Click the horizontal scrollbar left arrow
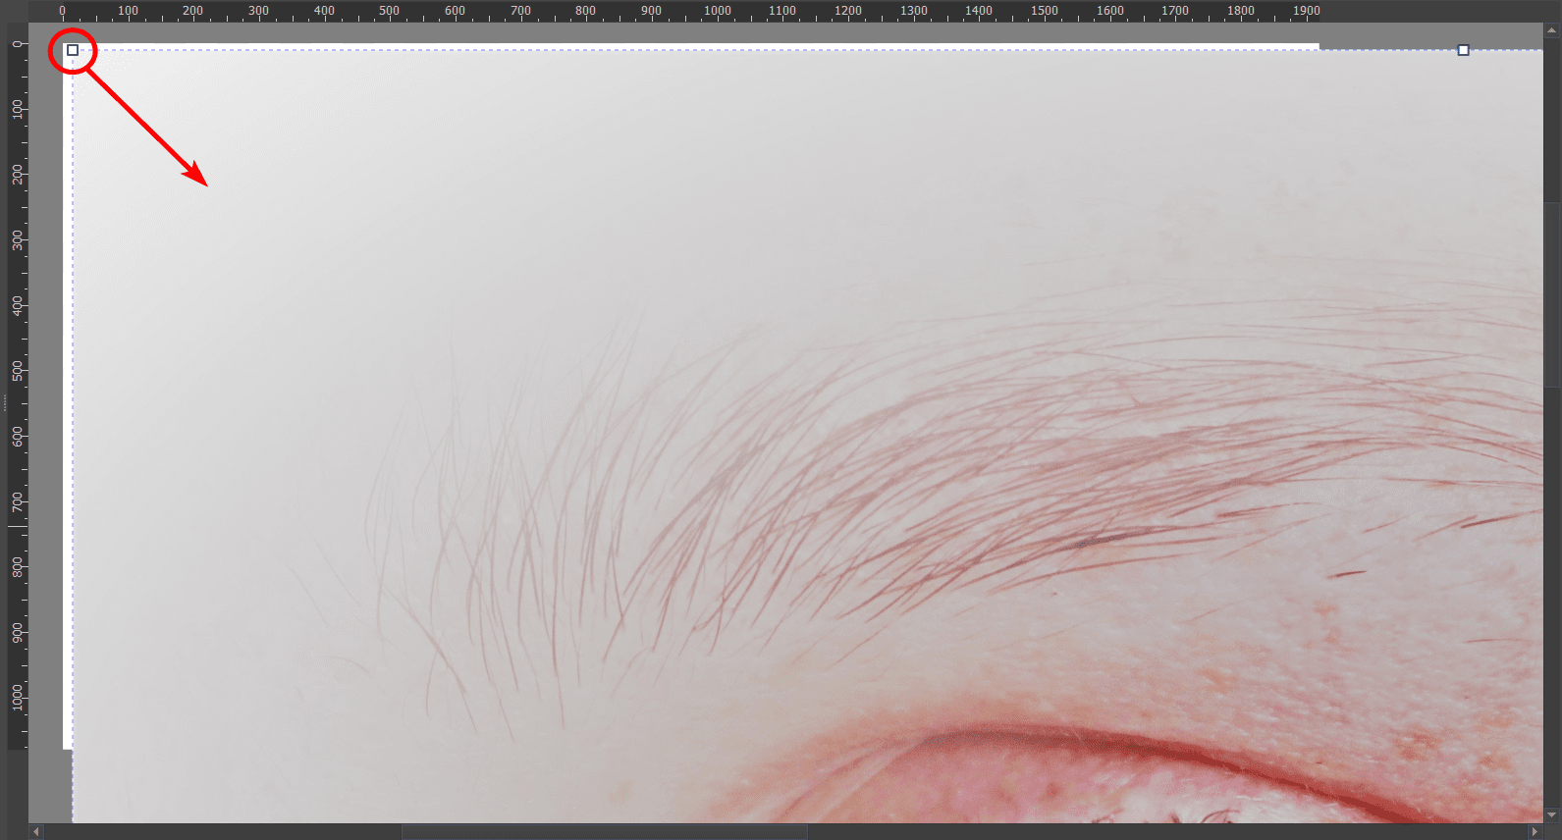 [36, 832]
